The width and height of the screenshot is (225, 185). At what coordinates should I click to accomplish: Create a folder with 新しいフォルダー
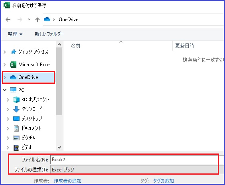[49, 34]
